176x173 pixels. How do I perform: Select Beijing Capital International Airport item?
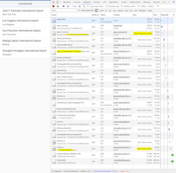(x=25, y=42)
